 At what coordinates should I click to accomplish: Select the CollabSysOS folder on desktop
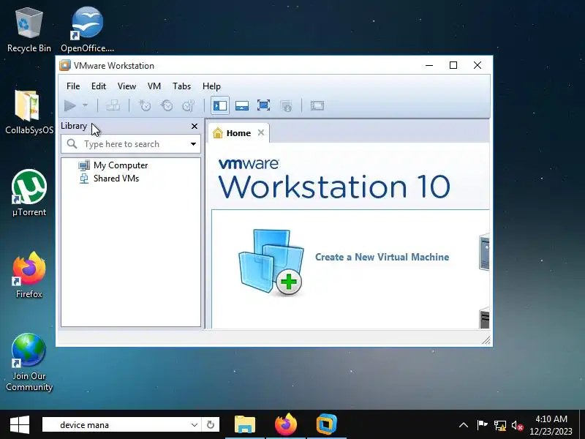pos(29,112)
